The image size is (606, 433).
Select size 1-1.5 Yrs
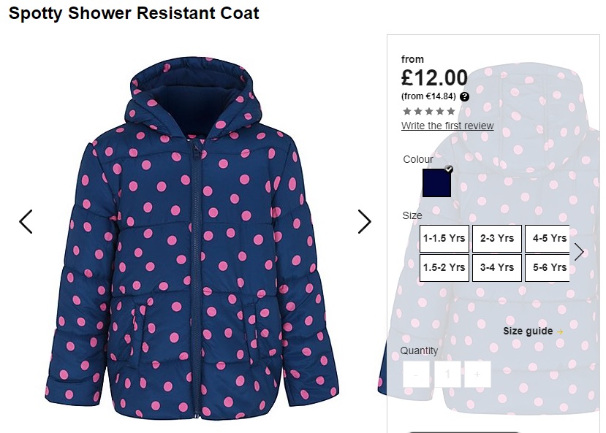(x=444, y=239)
